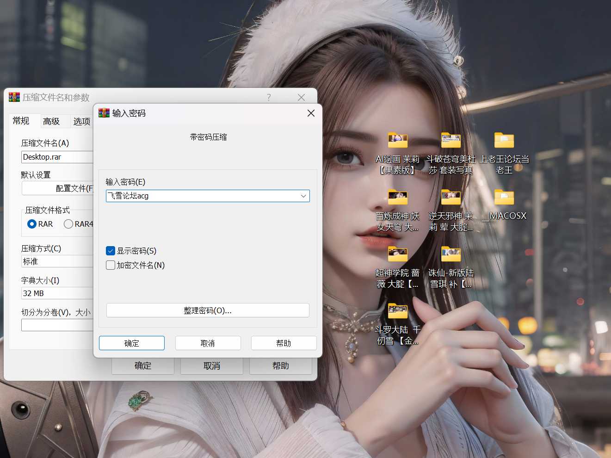Click the 带密码压缩 heading text
This screenshot has height=458, width=611.
pos(208,137)
